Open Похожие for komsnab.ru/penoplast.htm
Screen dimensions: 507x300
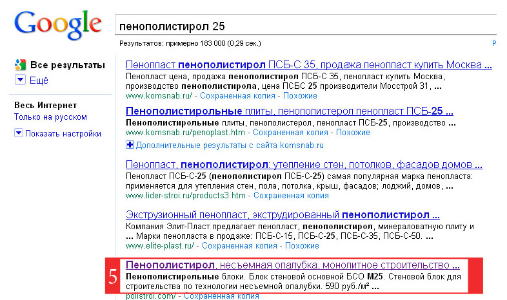[353, 132]
